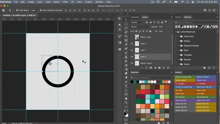Select the Eraser tool

point(126,65)
